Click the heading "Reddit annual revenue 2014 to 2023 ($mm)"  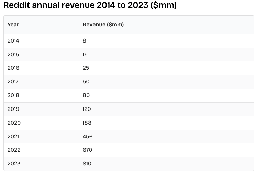[x=90, y=5]
